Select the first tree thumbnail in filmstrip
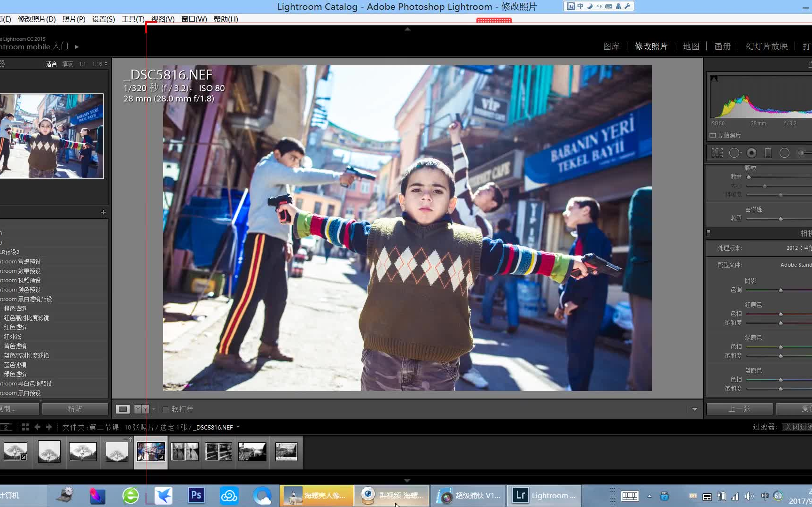 16,452
